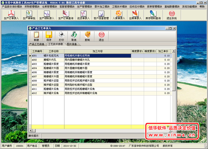Image resolution: width=208 pixels, height=149 pixels.
Task: Select row A002 磨锯片内孔
Action: coord(101,60)
